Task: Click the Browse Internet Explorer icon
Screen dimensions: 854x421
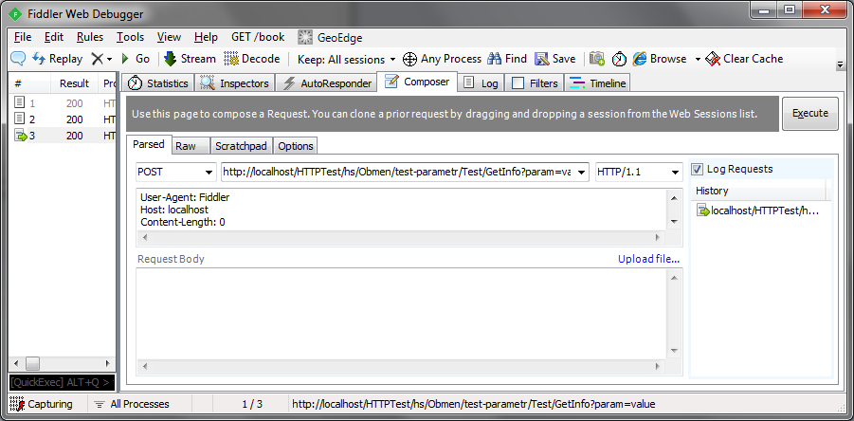Action: 640,59
